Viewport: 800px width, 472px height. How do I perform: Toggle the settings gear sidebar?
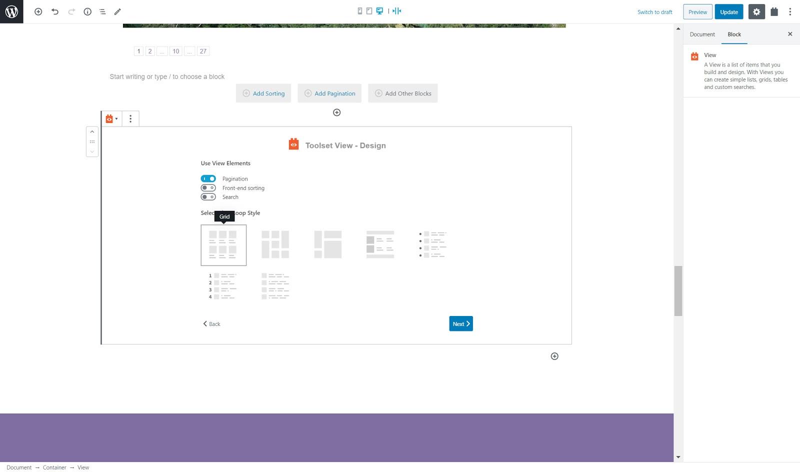[x=756, y=11]
